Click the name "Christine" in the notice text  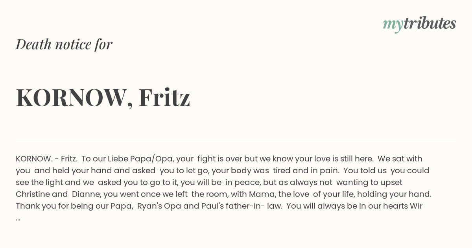tap(33, 194)
